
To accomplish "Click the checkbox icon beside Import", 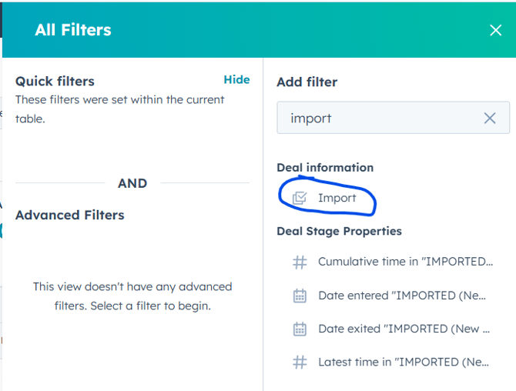I will pyautogui.click(x=300, y=198).
